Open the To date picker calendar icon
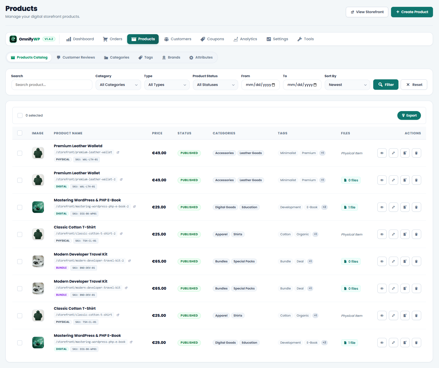The image size is (439, 368). (315, 85)
